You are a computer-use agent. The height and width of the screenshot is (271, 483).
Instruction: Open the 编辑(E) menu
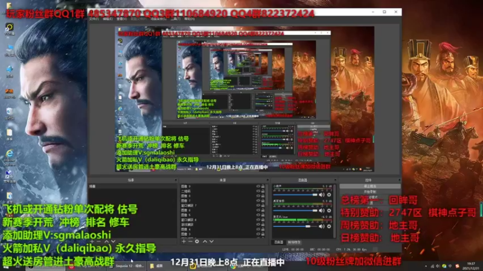pos(108,19)
